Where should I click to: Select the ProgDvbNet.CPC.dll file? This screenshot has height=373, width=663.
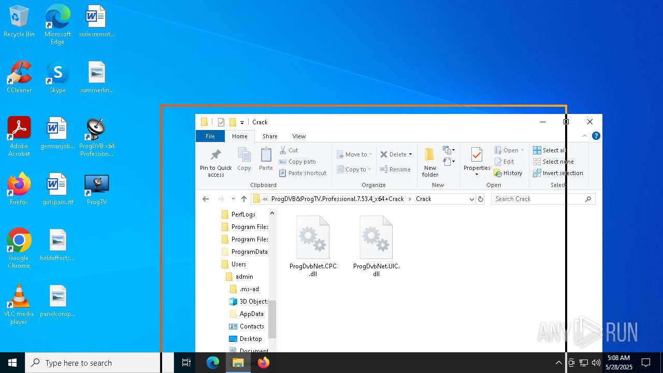point(313,247)
